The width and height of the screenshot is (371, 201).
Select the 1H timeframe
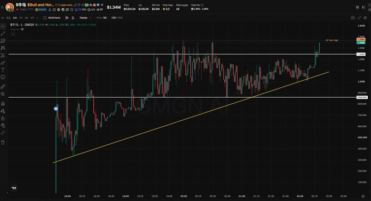pyautogui.click(x=21, y=18)
